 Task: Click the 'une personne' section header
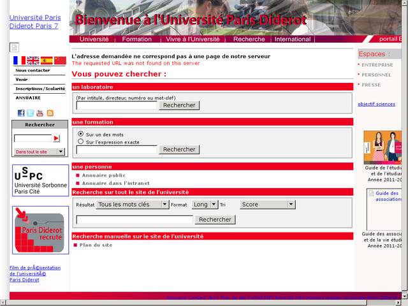click(x=212, y=166)
